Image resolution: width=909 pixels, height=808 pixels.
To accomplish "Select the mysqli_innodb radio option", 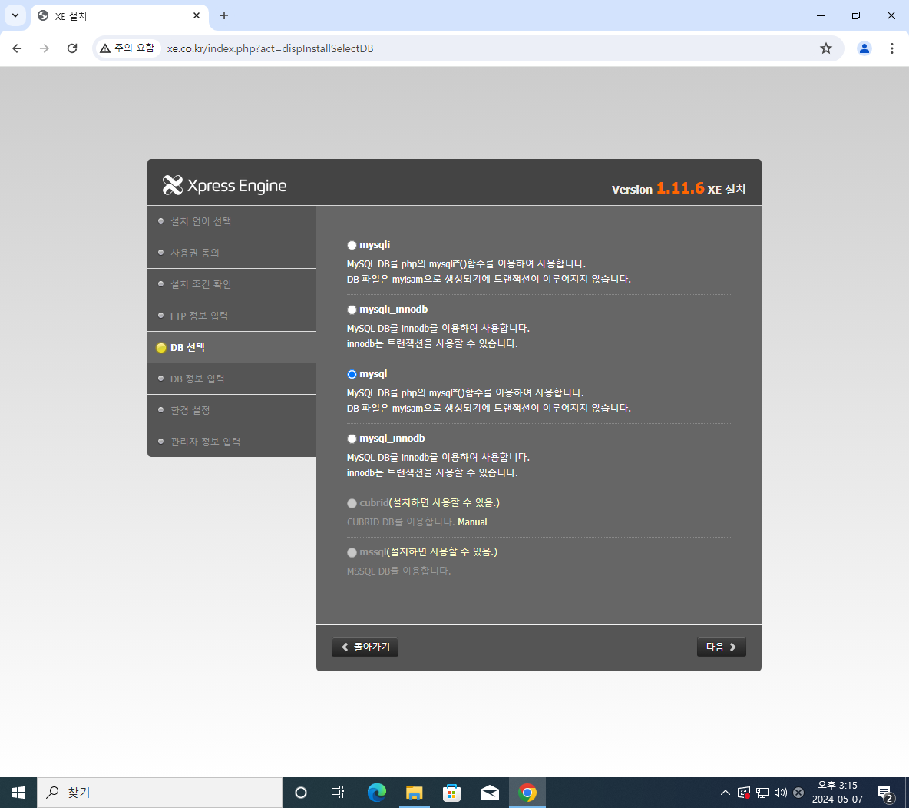I will point(352,310).
